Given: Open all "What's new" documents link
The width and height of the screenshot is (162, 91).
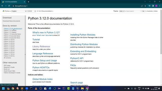Looking at the screenshot, I should (44, 35).
